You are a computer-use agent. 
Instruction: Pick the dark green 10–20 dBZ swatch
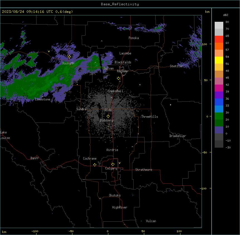coord(219,123)
